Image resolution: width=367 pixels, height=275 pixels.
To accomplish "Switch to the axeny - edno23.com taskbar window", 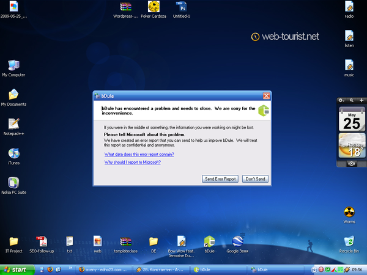I will pyautogui.click(x=104, y=270).
